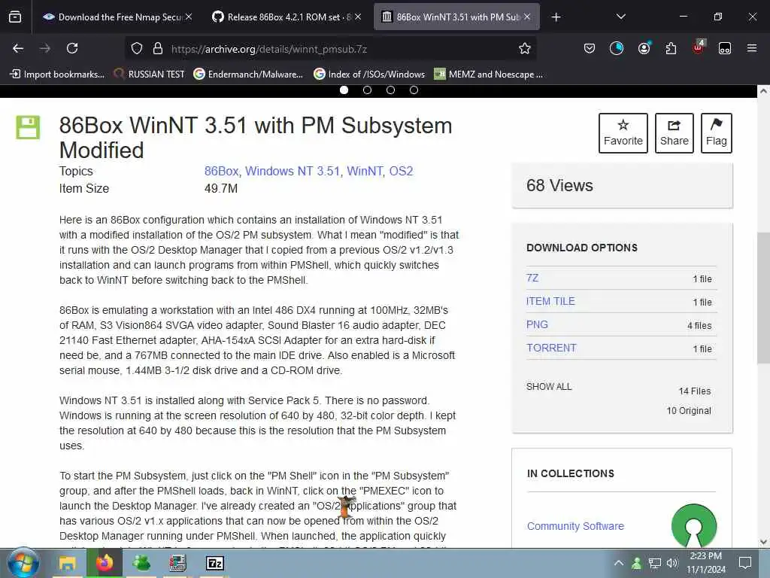Click the Favorite star button
The height and width of the screenshot is (578, 770).
tap(623, 133)
